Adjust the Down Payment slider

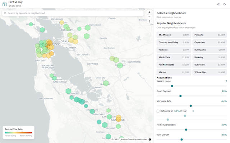click(x=180, y=96)
